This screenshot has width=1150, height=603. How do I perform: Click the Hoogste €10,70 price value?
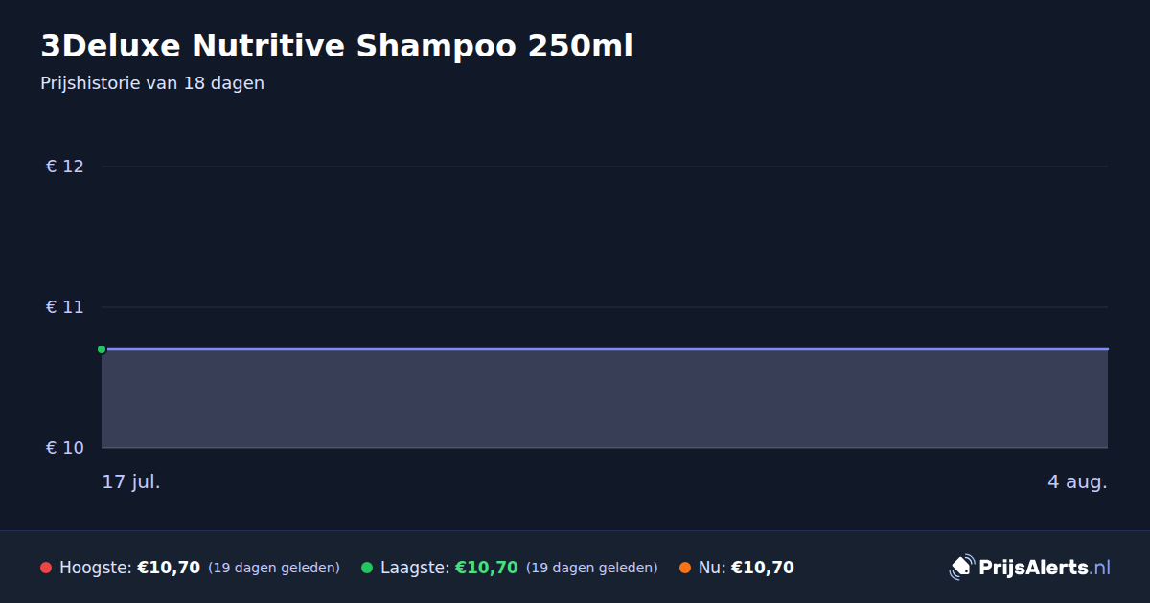pyautogui.click(x=169, y=568)
